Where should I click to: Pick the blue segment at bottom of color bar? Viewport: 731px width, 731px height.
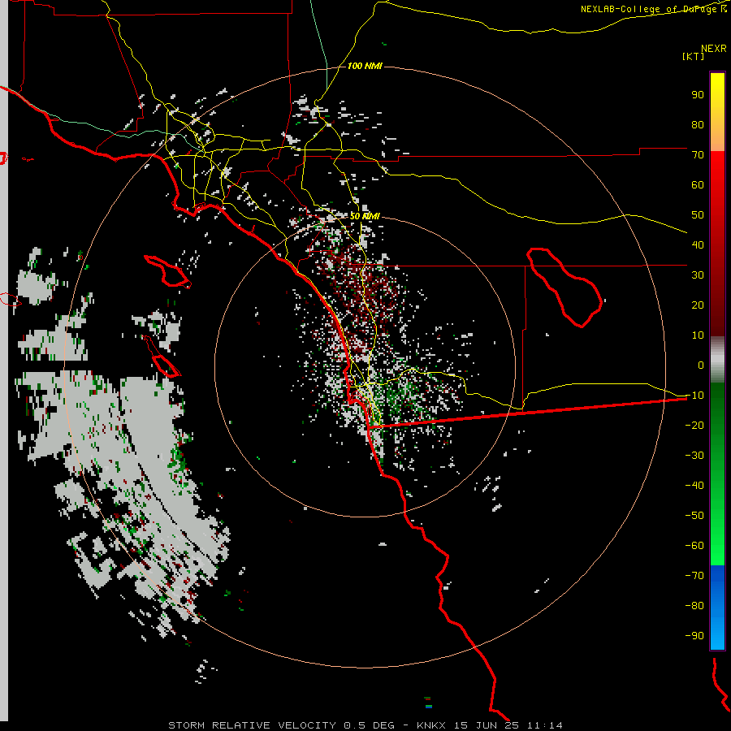(x=717, y=607)
